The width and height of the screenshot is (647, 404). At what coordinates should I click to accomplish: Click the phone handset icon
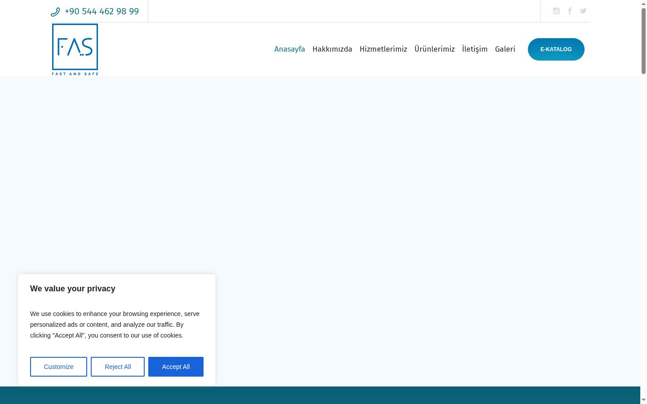pyautogui.click(x=55, y=12)
